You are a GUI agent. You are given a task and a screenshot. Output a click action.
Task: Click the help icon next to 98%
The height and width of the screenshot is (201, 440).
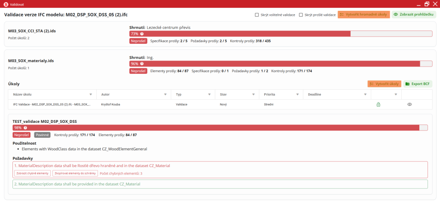coord(25,128)
